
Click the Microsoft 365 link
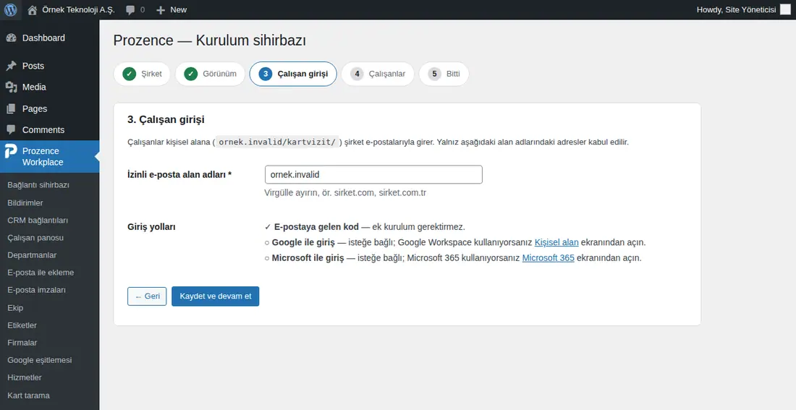(x=549, y=257)
